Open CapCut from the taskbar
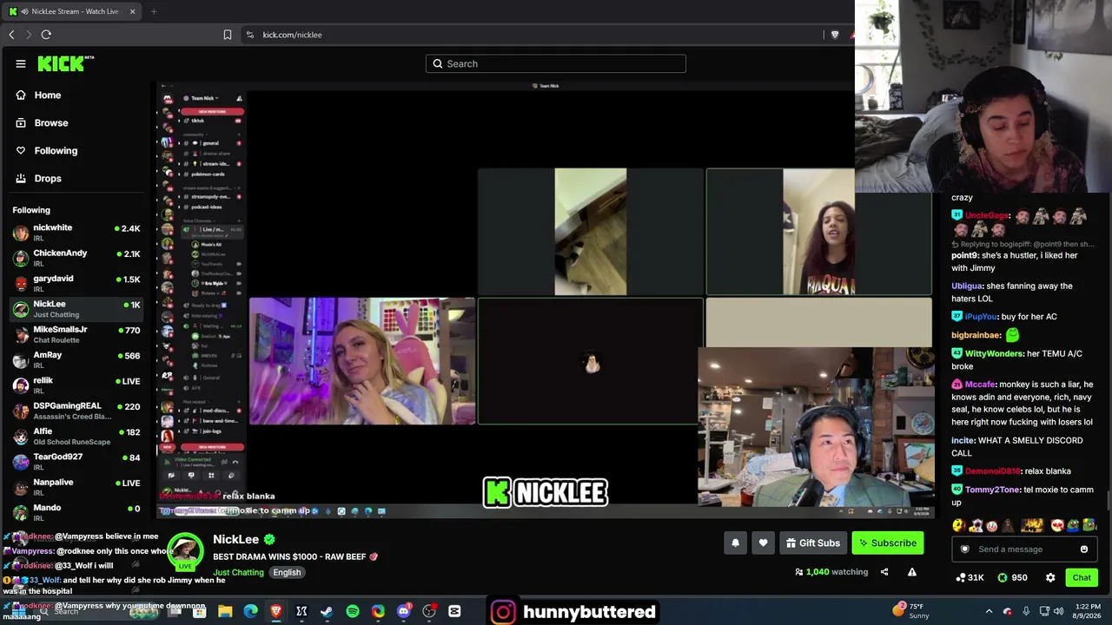This screenshot has width=1112, height=625. point(454,612)
